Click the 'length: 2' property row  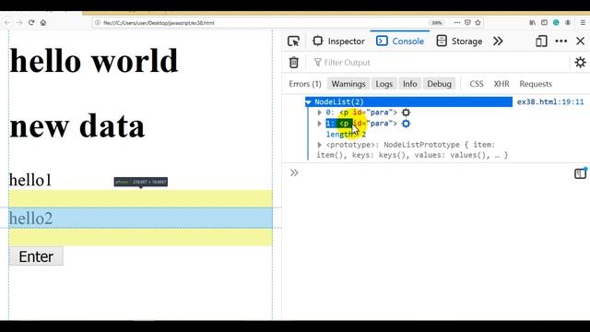(x=346, y=135)
